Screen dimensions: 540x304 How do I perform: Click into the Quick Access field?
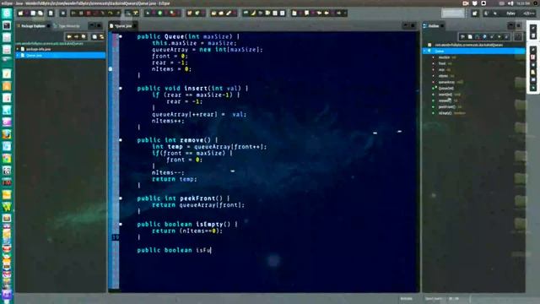(x=453, y=14)
